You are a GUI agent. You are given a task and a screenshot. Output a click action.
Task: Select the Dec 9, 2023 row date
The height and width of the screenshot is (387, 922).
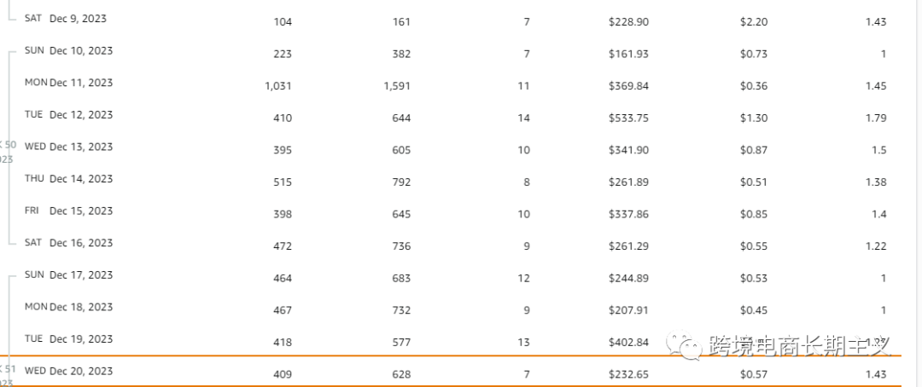pos(79,18)
